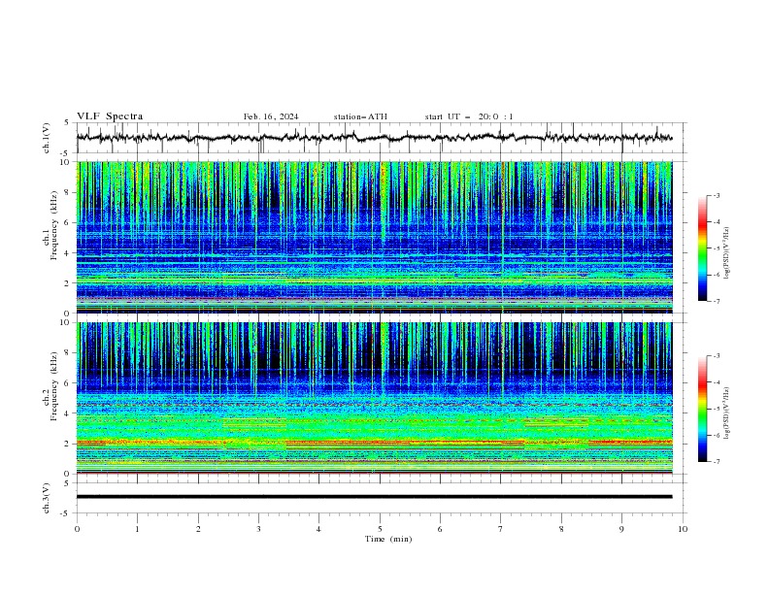Select the "Time (min)" axis title
769x594 pixels.
[388, 539]
